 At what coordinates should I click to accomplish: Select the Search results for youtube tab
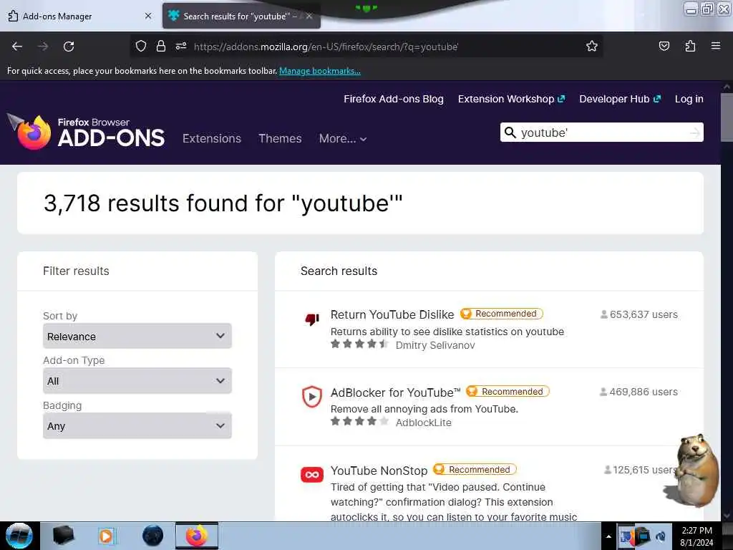pyautogui.click(x=241, y=16)
